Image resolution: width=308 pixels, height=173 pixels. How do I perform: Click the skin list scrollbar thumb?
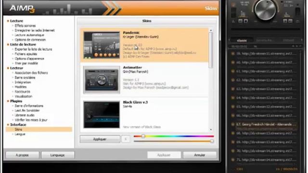(x=211, y=50)
